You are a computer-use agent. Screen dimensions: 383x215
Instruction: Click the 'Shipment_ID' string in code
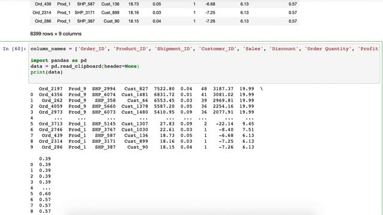(174, 49)
